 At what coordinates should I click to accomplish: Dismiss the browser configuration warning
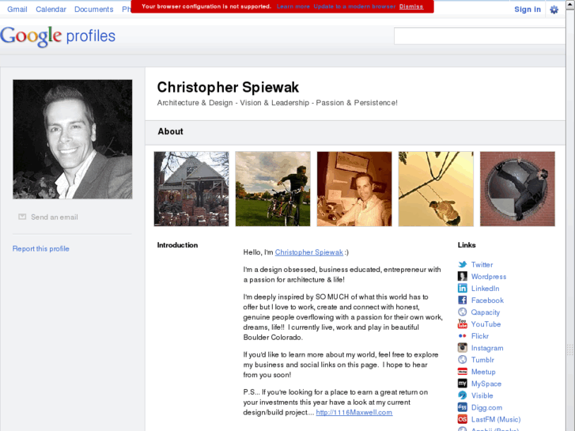(411, 6)
